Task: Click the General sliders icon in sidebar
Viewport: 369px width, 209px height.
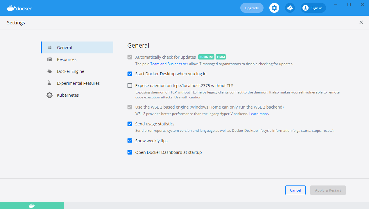Action: (x=50, y=47)
